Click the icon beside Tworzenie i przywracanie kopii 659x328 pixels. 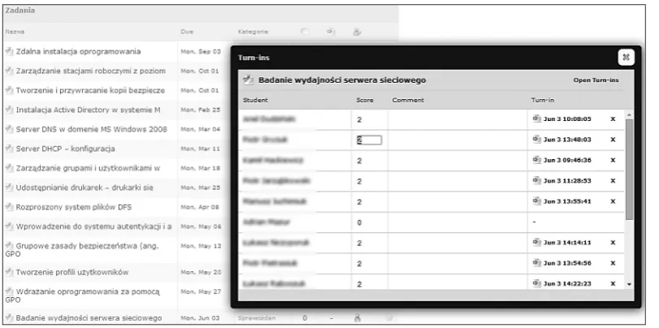9,90
